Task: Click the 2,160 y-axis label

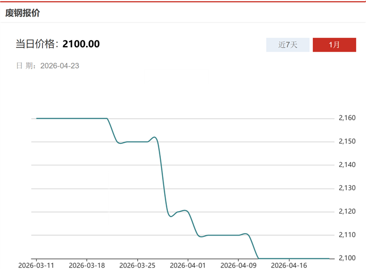Action: pos(347,118)
